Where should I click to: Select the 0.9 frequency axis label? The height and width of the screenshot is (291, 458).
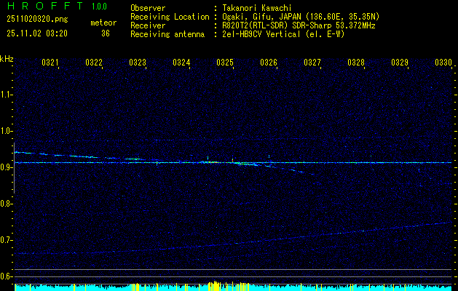[7, 167]
